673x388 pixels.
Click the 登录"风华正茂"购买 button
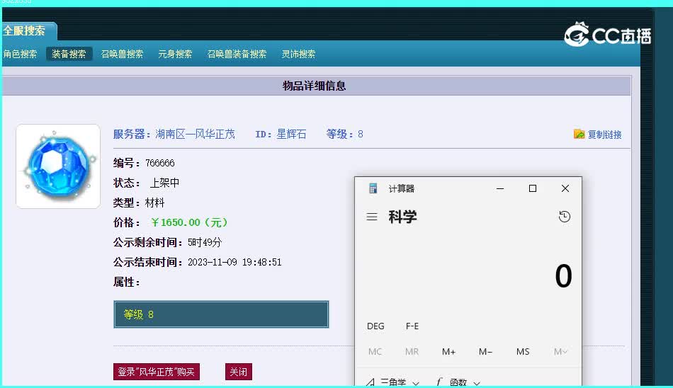(157, 372)
